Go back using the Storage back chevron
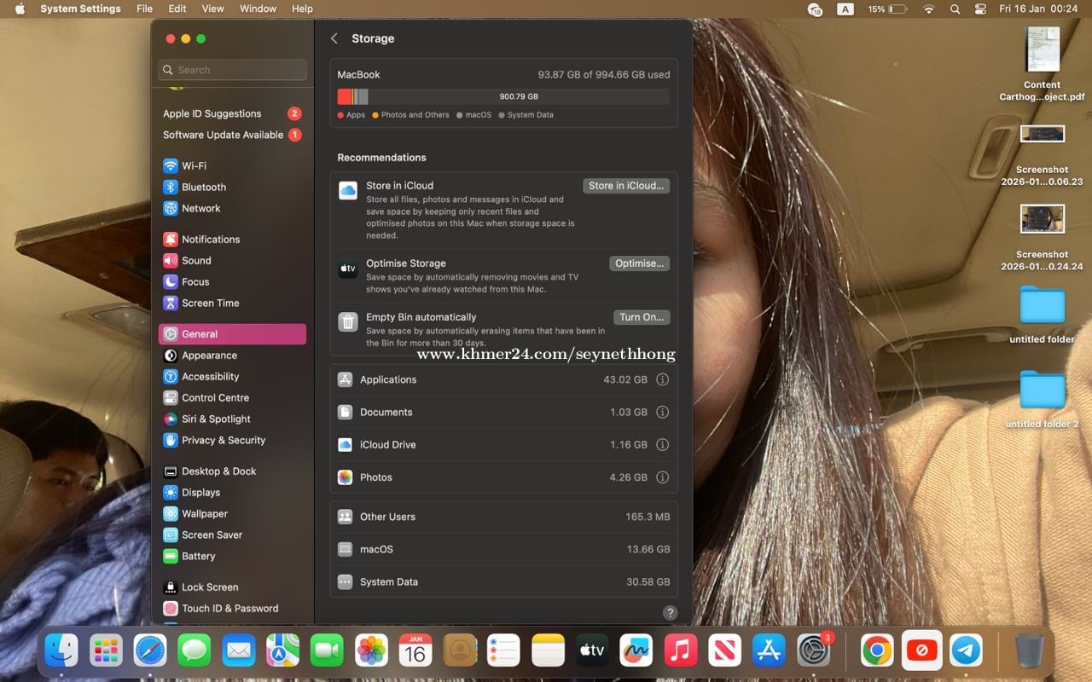Image resolution: width=1092 pixels, height=682 pixels. click(x=334, y=38)
